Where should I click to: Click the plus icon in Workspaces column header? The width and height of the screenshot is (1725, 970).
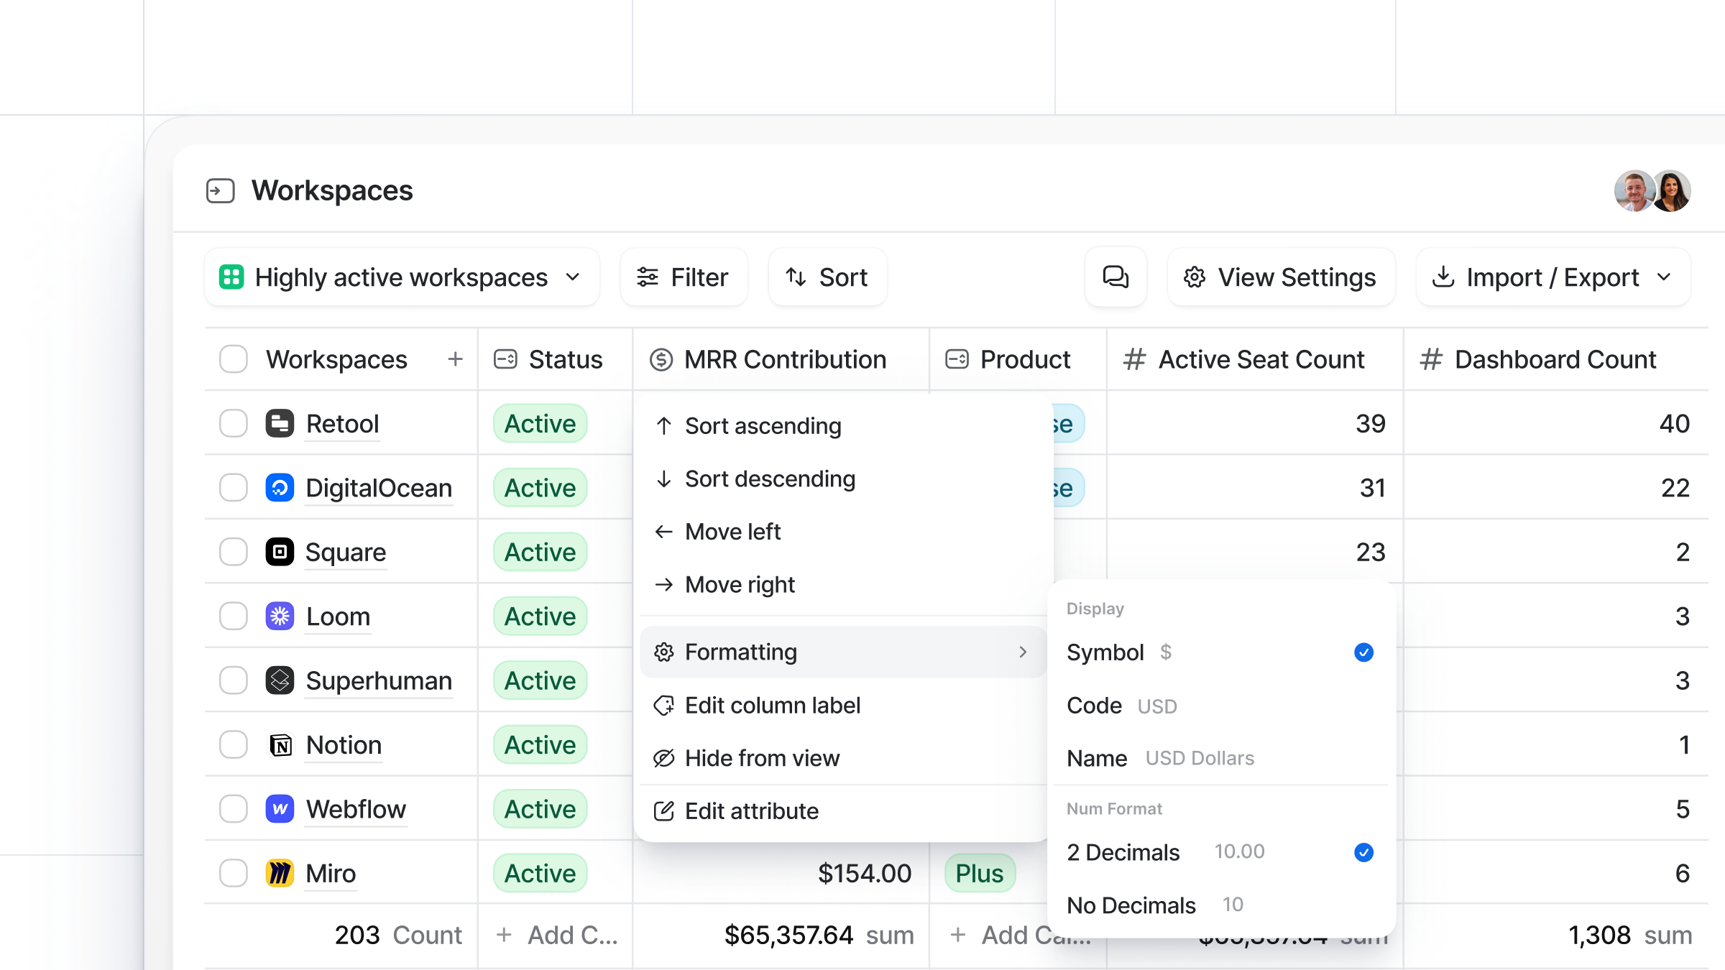[455, 359]
